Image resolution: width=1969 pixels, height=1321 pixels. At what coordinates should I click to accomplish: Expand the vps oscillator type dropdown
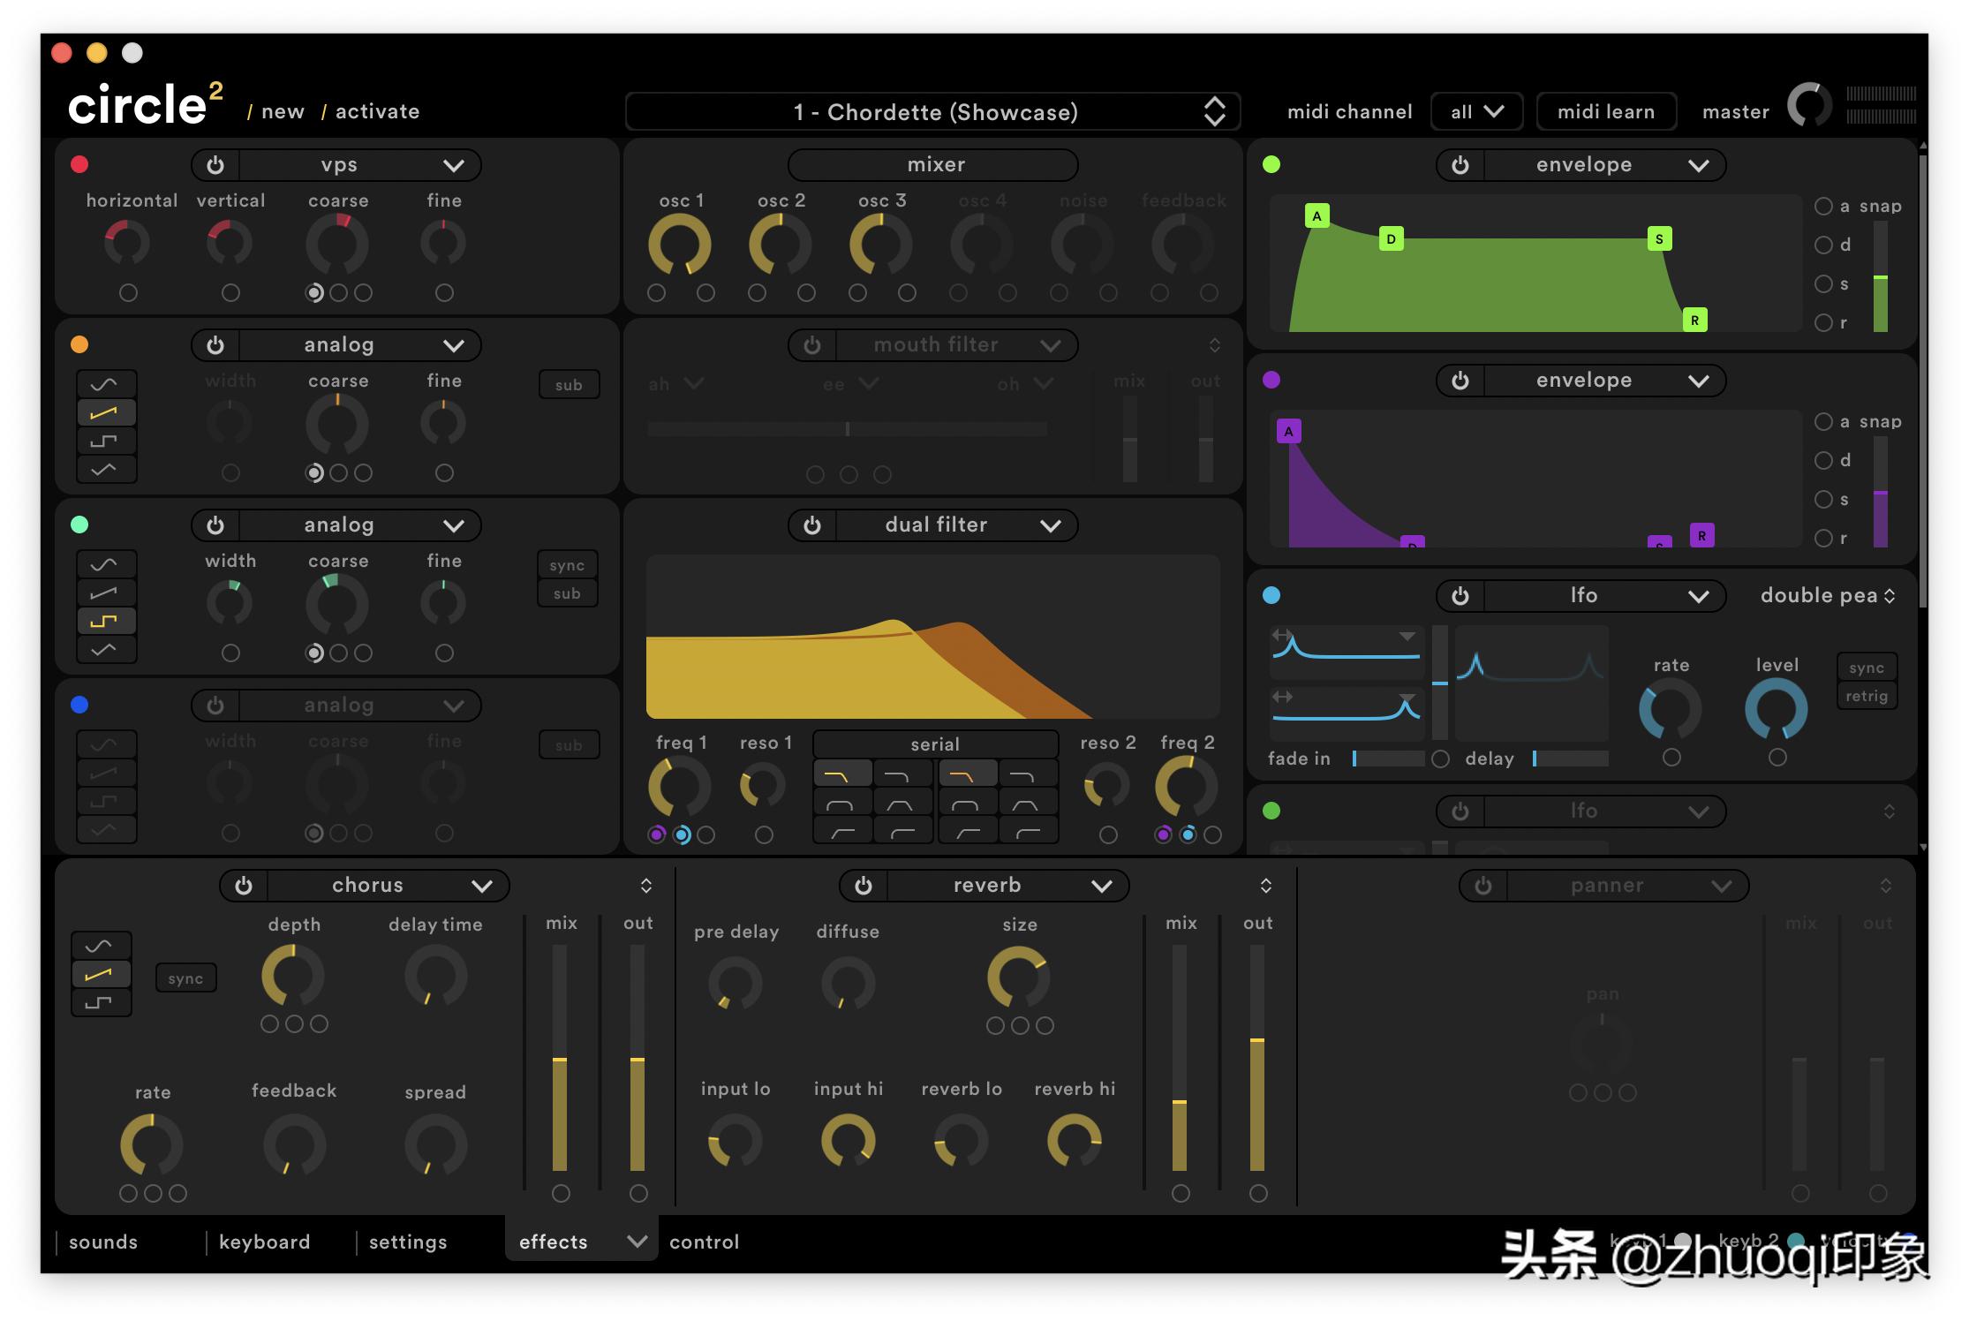pyautogui.click(x=454, y=165)
